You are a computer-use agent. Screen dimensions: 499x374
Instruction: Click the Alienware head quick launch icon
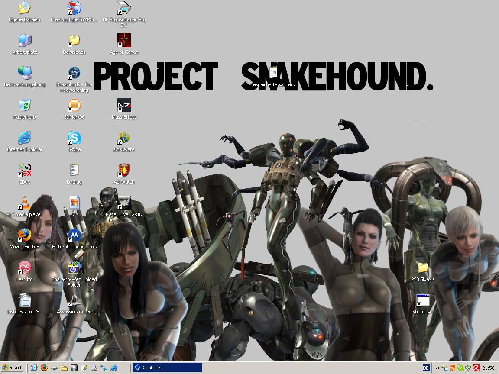(74, 368)
